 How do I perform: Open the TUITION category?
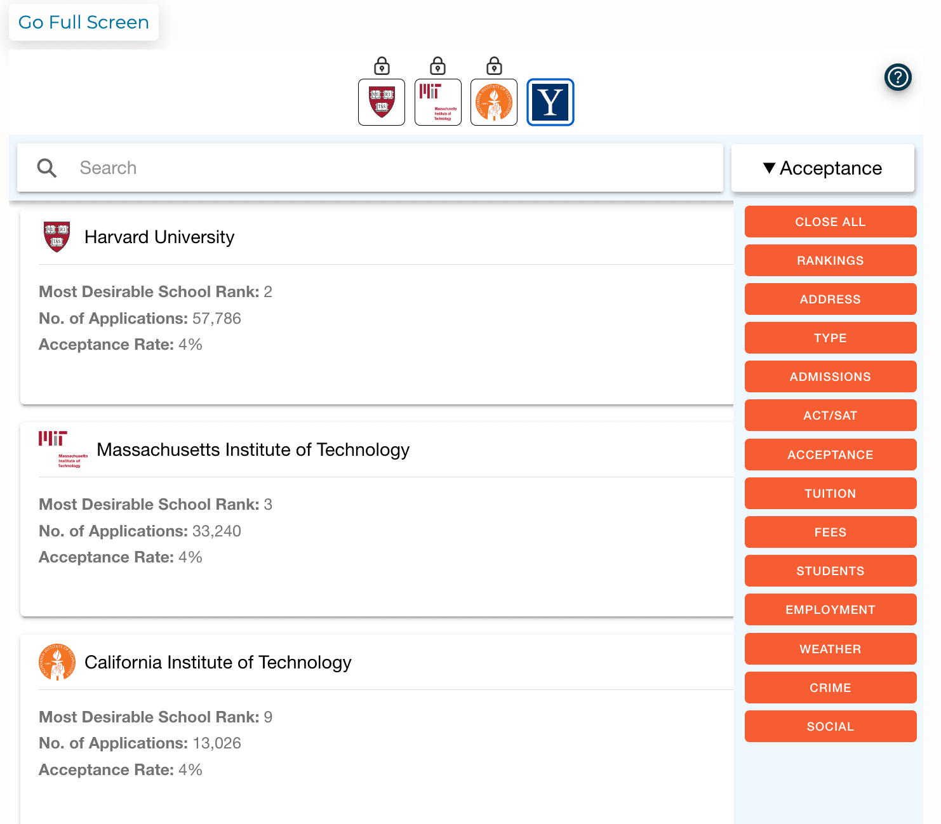[831, 493]
